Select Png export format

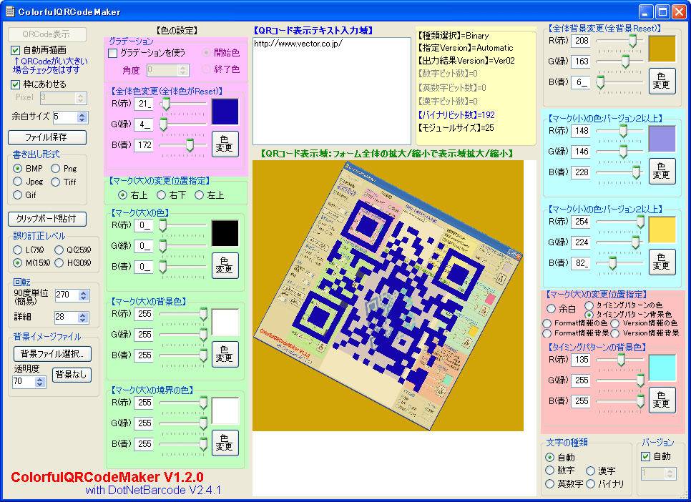pos(56,168)
